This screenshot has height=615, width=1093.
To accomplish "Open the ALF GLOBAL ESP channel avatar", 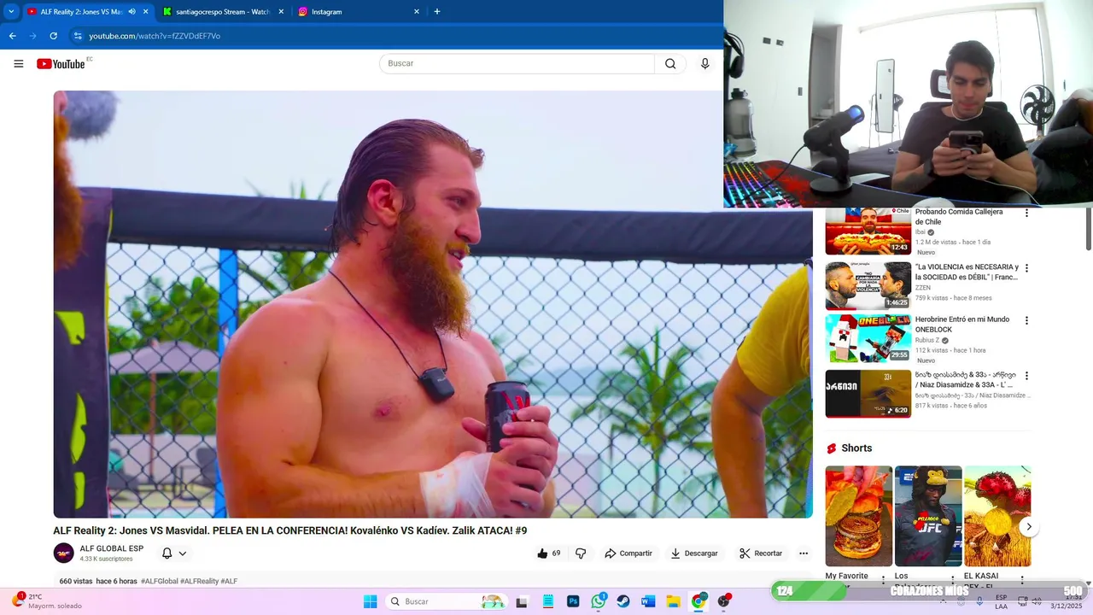I will click(64, 553).
